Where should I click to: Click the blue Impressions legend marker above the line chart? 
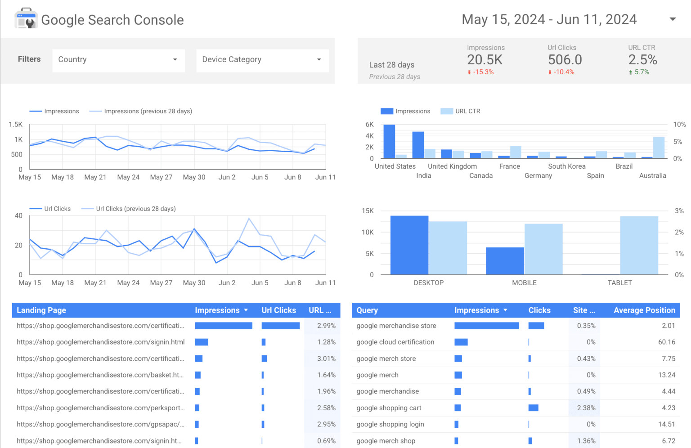click(36, 111)
